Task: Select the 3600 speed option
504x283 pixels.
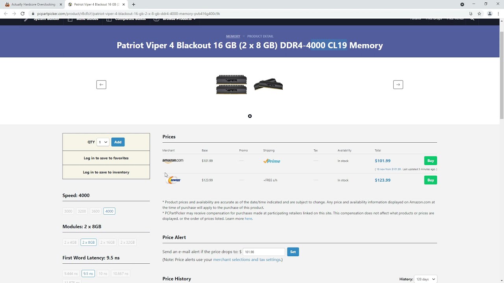Action: [96, 211]
